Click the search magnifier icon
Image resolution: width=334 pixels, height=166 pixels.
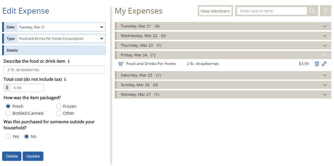[x=312, y=11]
